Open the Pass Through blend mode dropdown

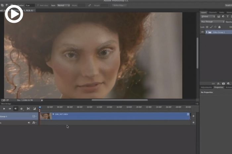click(x=212, y=21)
